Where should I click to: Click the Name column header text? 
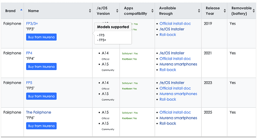click(x=34, y=11)
